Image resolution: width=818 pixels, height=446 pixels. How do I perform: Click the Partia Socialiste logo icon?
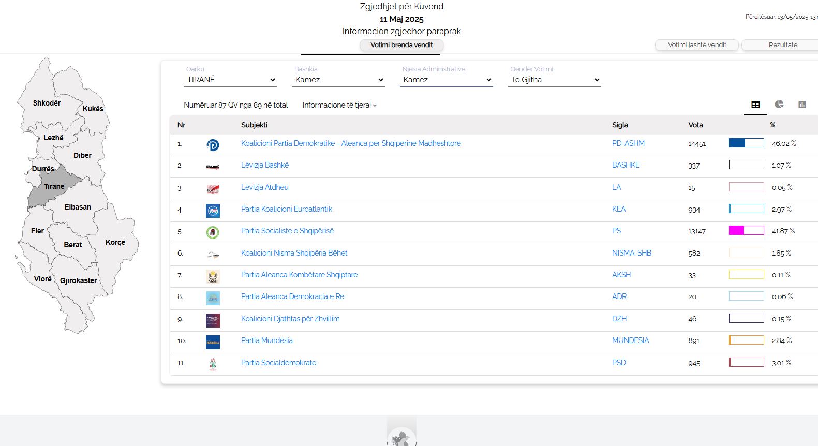[x=213, y=232]
